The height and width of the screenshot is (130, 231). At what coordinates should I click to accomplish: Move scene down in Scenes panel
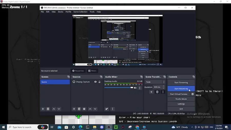(x=59, y=109)
